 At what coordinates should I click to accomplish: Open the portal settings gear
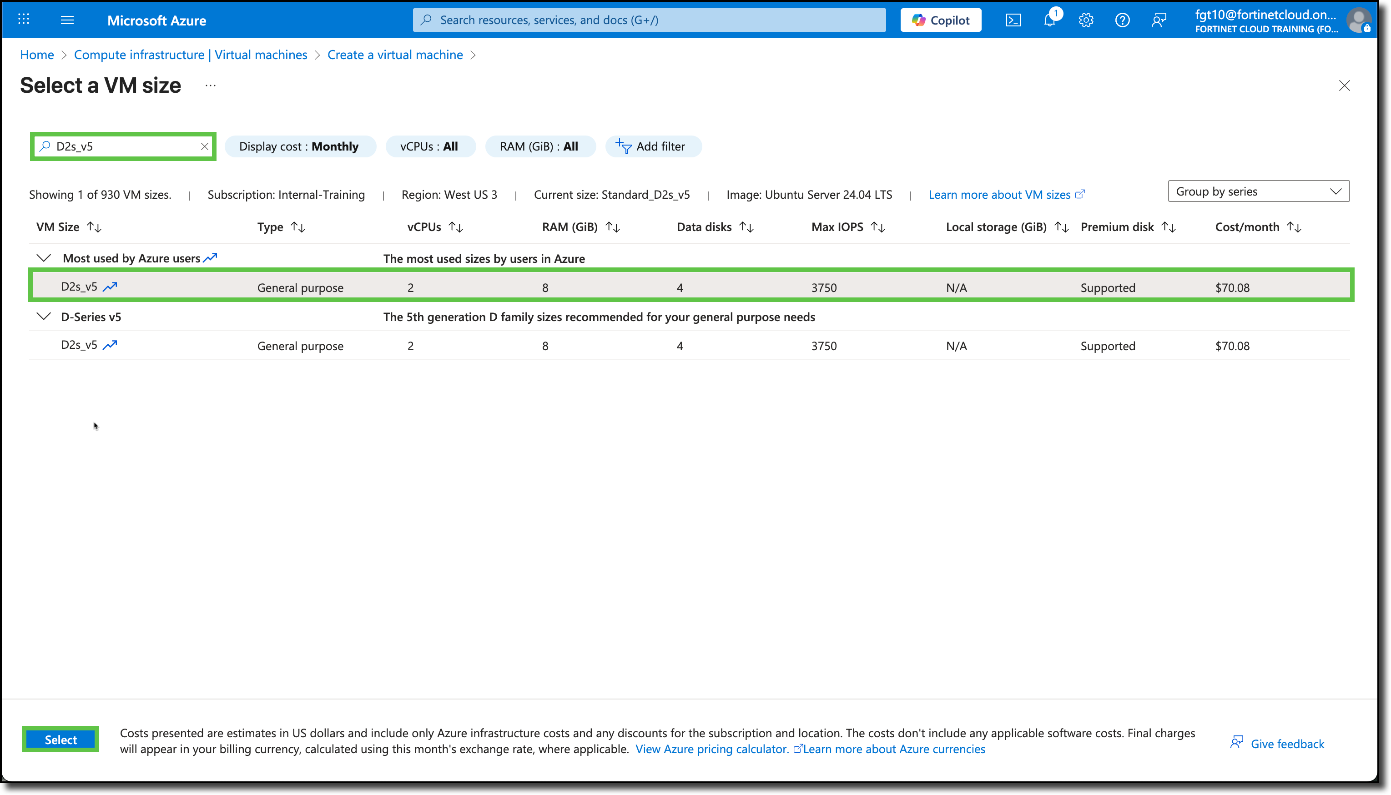1086,20
